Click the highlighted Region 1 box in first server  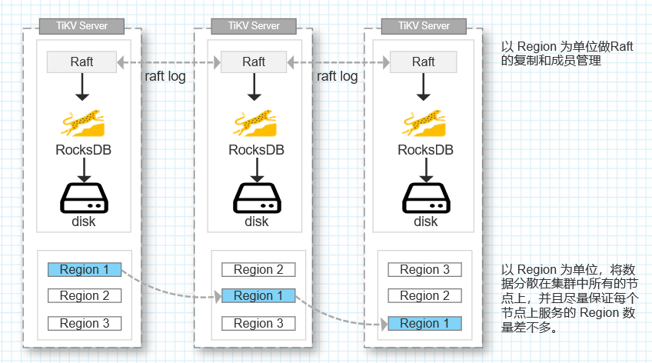coord(85,269)
